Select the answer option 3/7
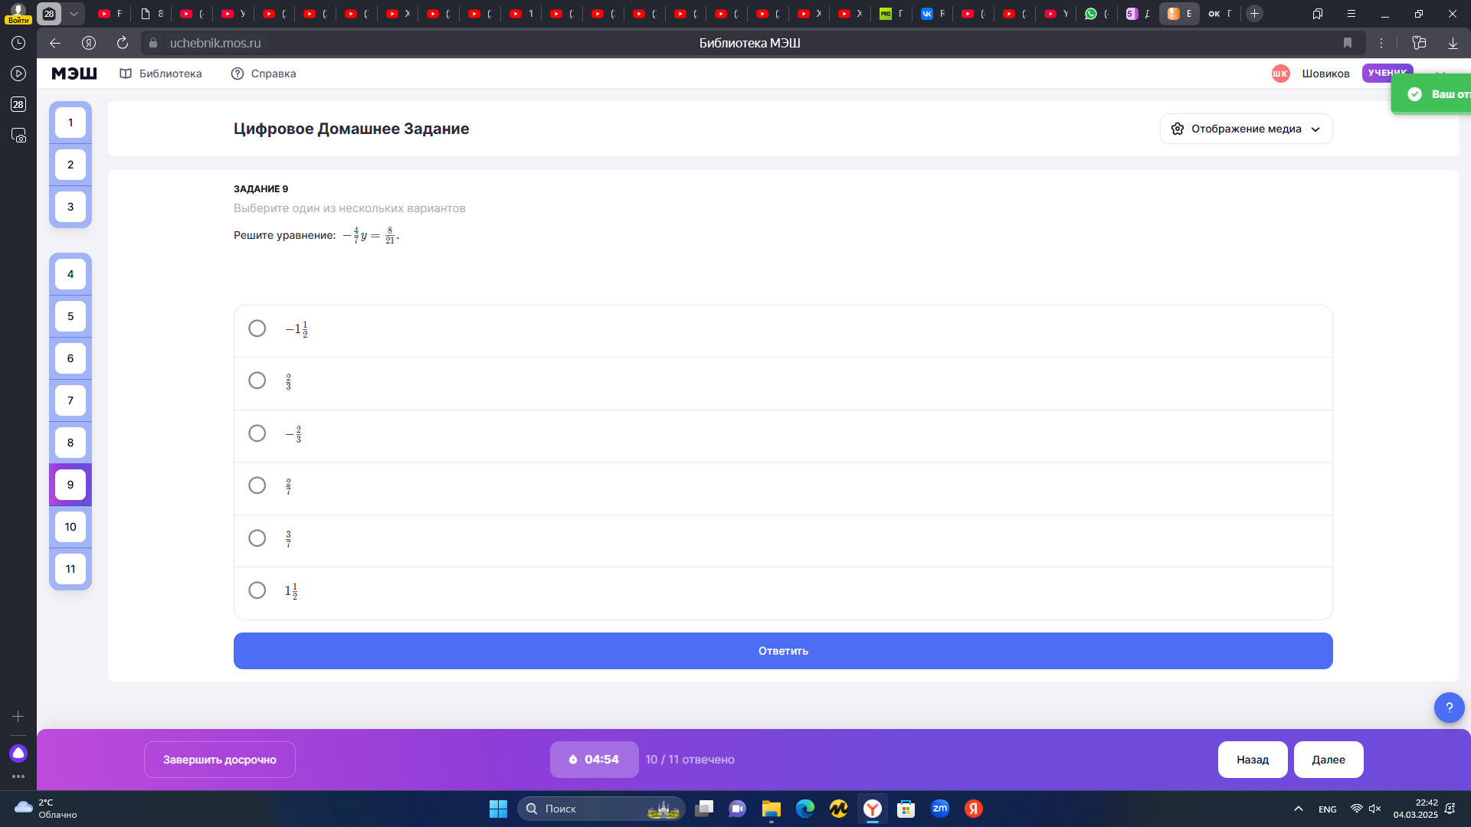The image size is (1471, 827). (x=783, y=539)
